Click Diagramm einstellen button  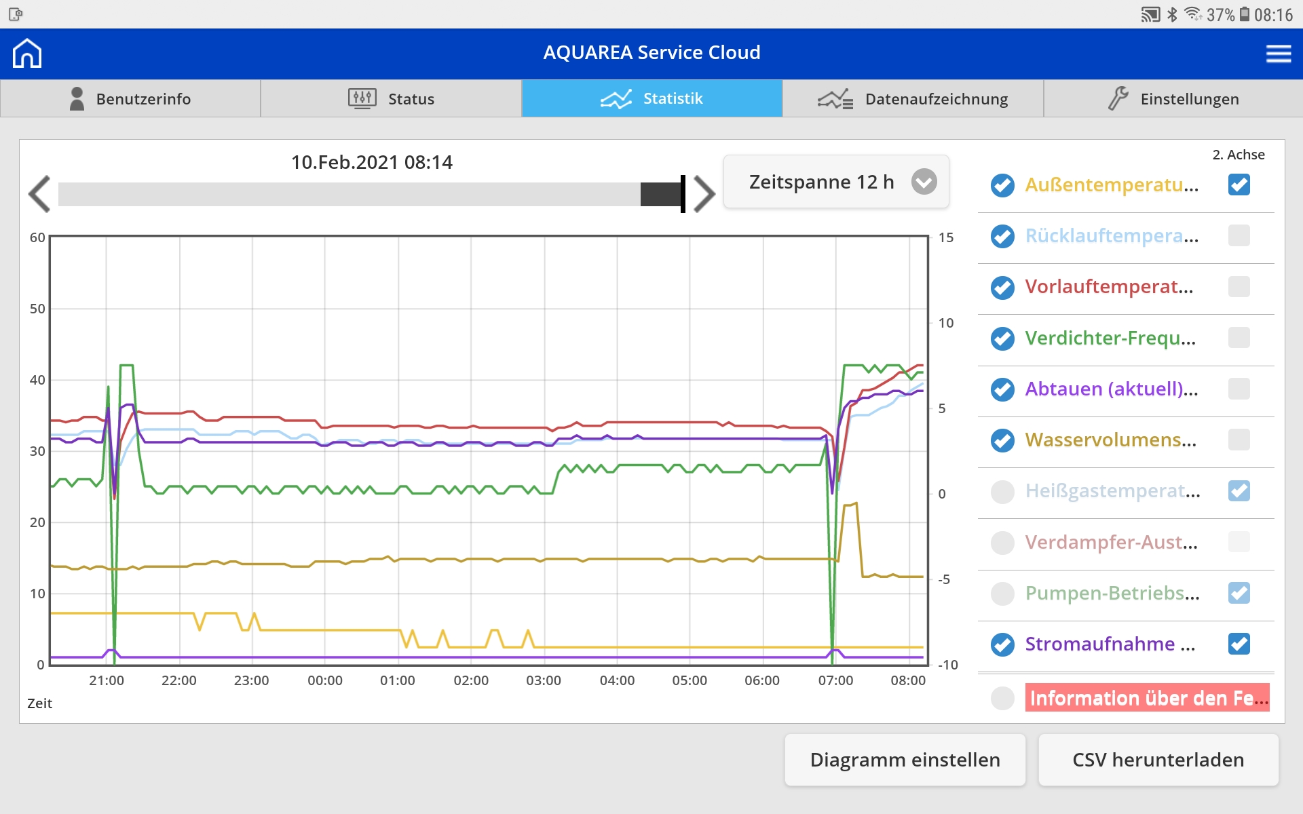pos(905,760)
